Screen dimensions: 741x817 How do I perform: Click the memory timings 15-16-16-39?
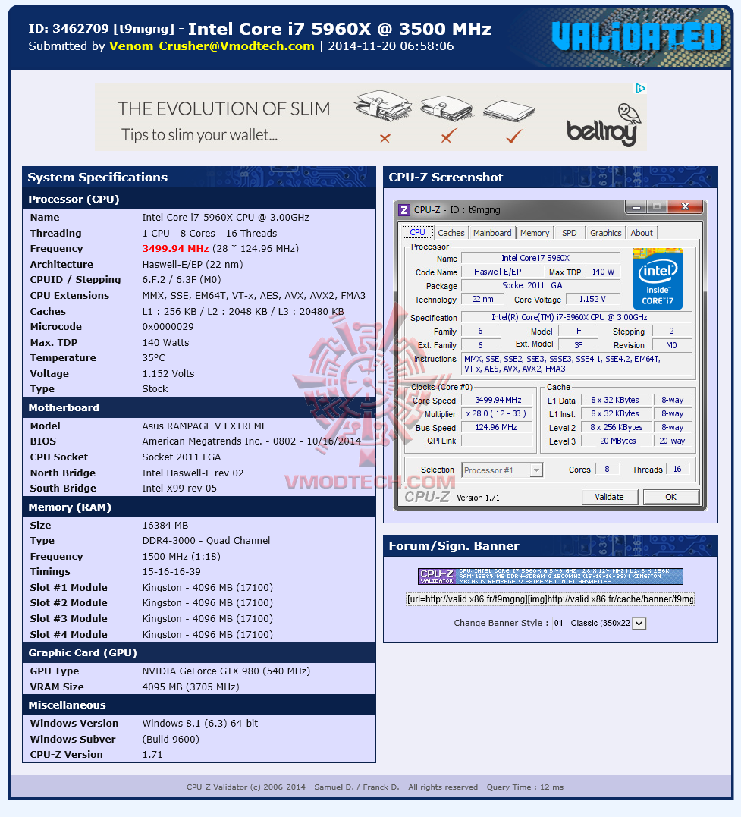coord(171,571)
